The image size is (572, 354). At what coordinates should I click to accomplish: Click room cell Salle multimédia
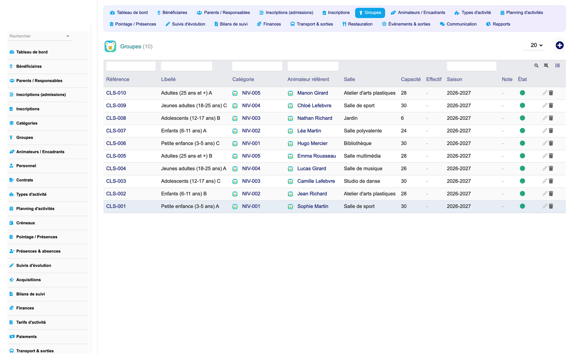point(362,156)
